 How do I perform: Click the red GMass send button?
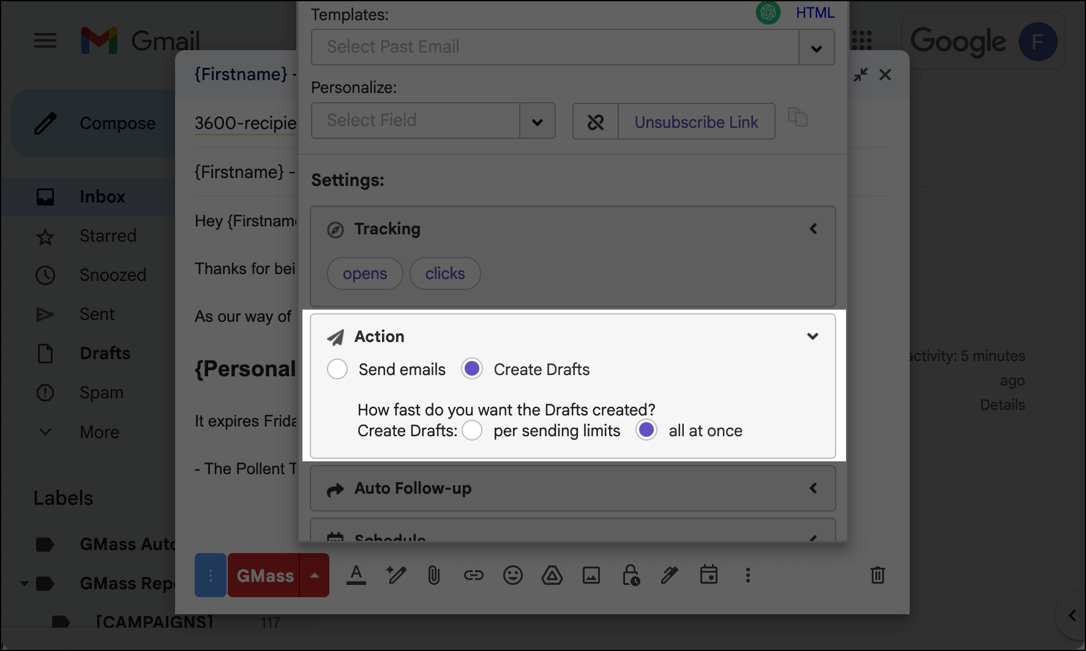coord(264,575)
